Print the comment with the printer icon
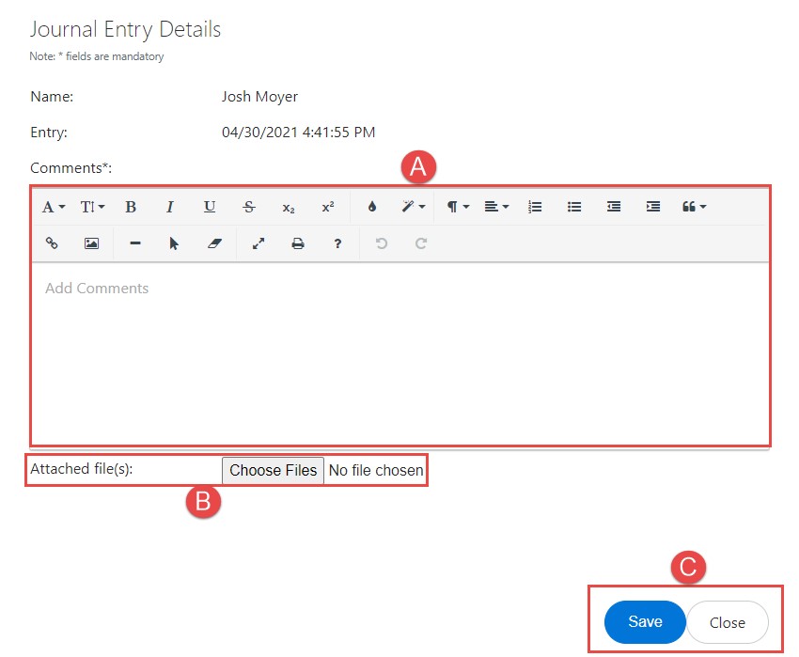Screen dimensions: 799x657 (x=298, y=243)
